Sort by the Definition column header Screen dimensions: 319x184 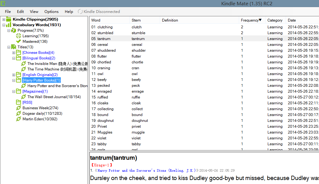tap(199, 20)
